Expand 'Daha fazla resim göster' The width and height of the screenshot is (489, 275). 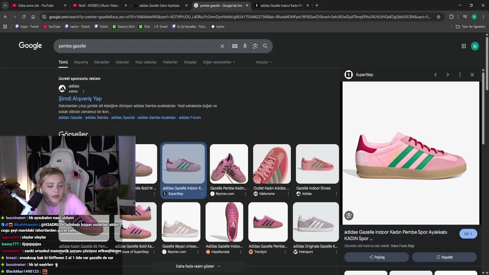click(x=198, y=266)
